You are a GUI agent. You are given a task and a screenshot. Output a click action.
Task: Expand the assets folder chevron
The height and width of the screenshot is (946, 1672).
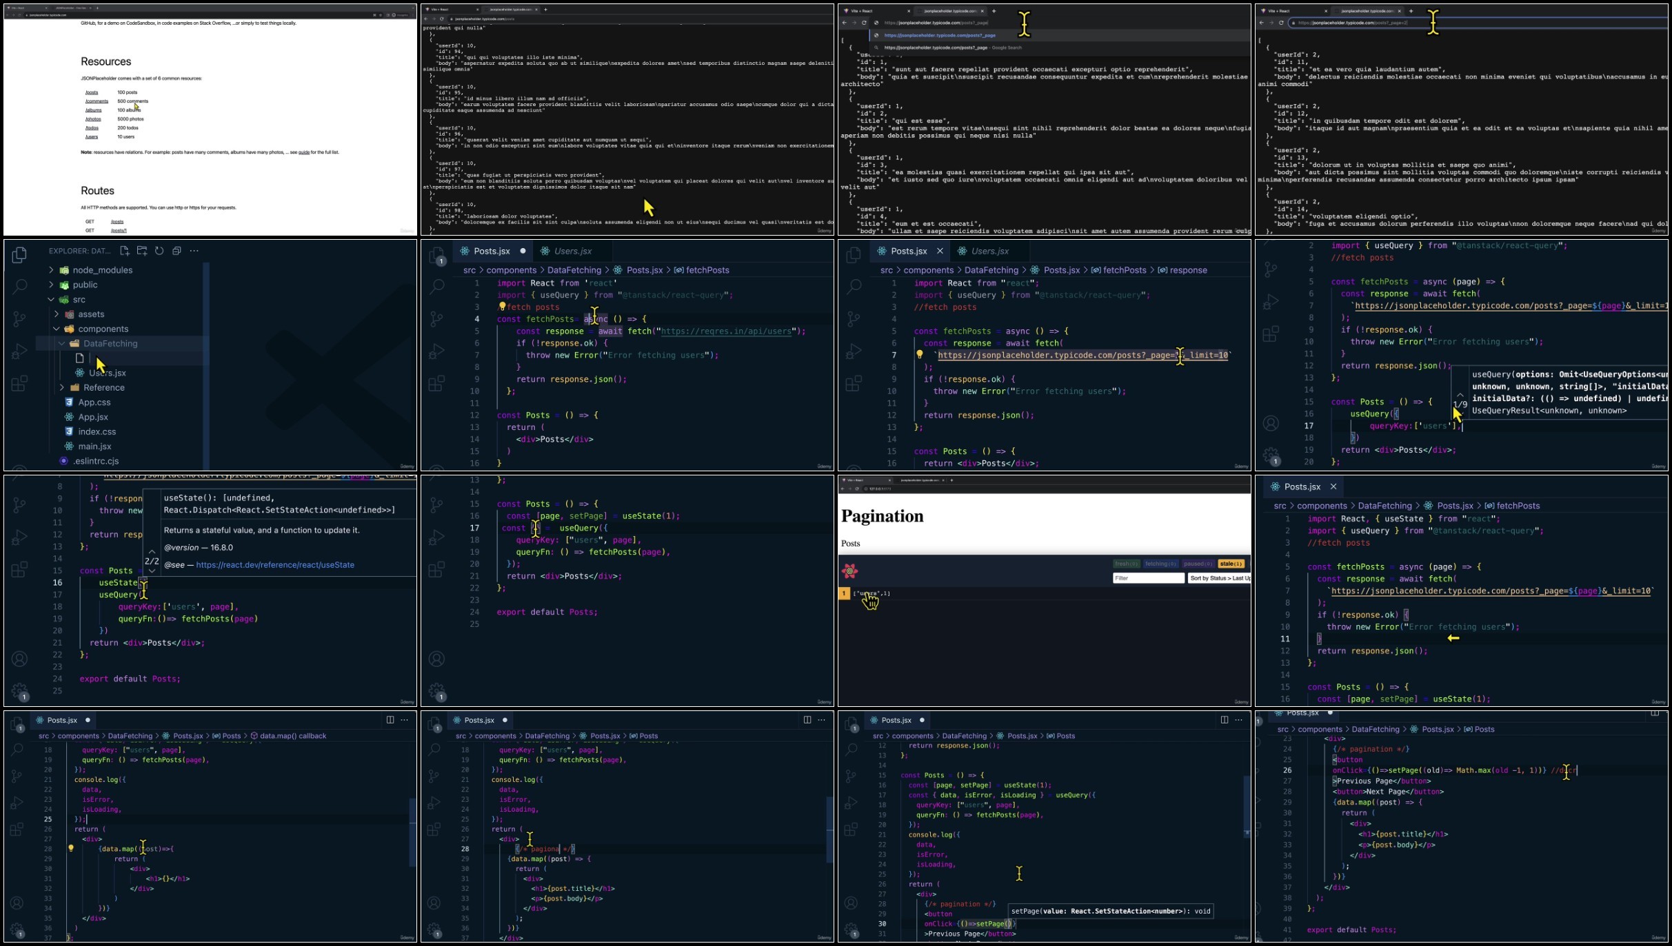click(57, 314)
